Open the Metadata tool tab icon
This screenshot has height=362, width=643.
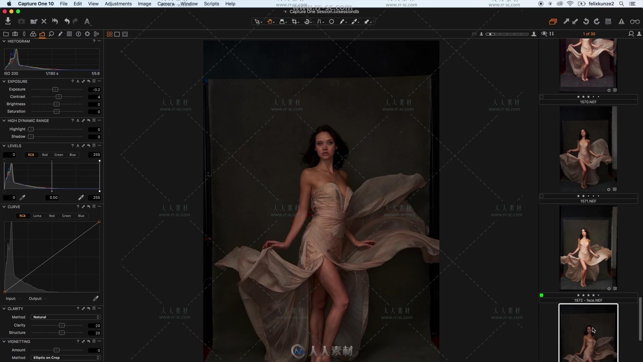point(78,34)
